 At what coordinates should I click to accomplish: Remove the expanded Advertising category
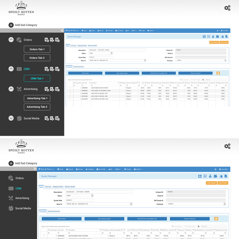57,89
